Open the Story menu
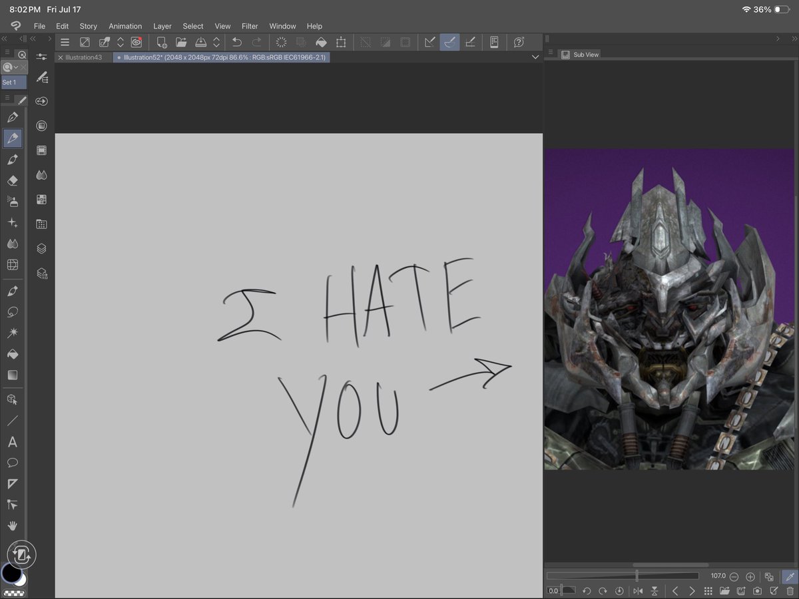Viewport: 799px width, 599px height. 89,26
